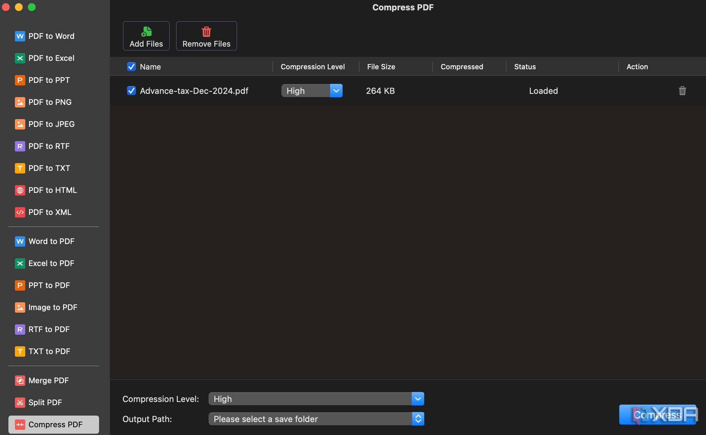This screenshot has height=435, width=706.
Task: Click the Loaded status text
Action: point(543,91)
